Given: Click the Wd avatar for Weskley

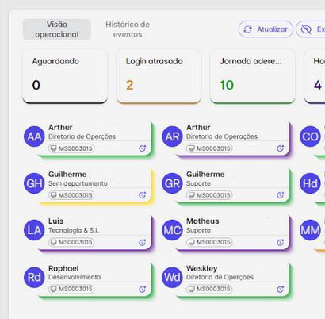Looking at the screenshot, I should (172, 277).
